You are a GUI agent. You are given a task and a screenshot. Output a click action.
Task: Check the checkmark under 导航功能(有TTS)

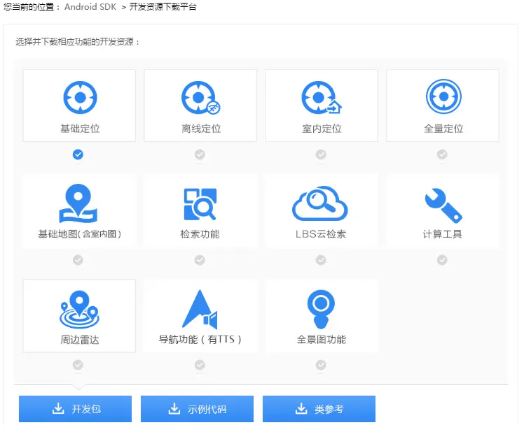[200, 365]
